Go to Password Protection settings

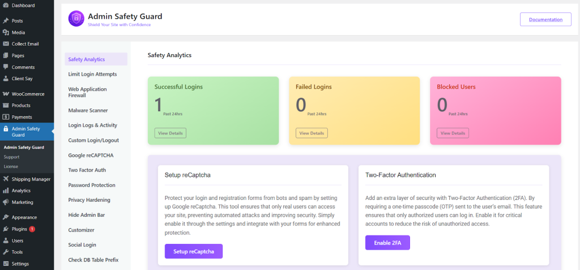click(x=92, y=185)
